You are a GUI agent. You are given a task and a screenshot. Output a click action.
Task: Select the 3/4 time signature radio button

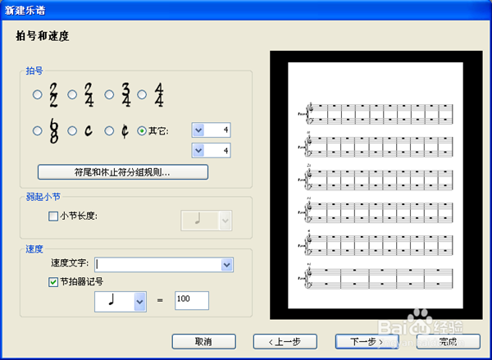pyautogui.click(x=109, y=94)
